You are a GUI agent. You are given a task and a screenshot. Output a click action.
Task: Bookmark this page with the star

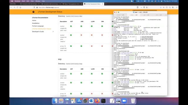147,7
